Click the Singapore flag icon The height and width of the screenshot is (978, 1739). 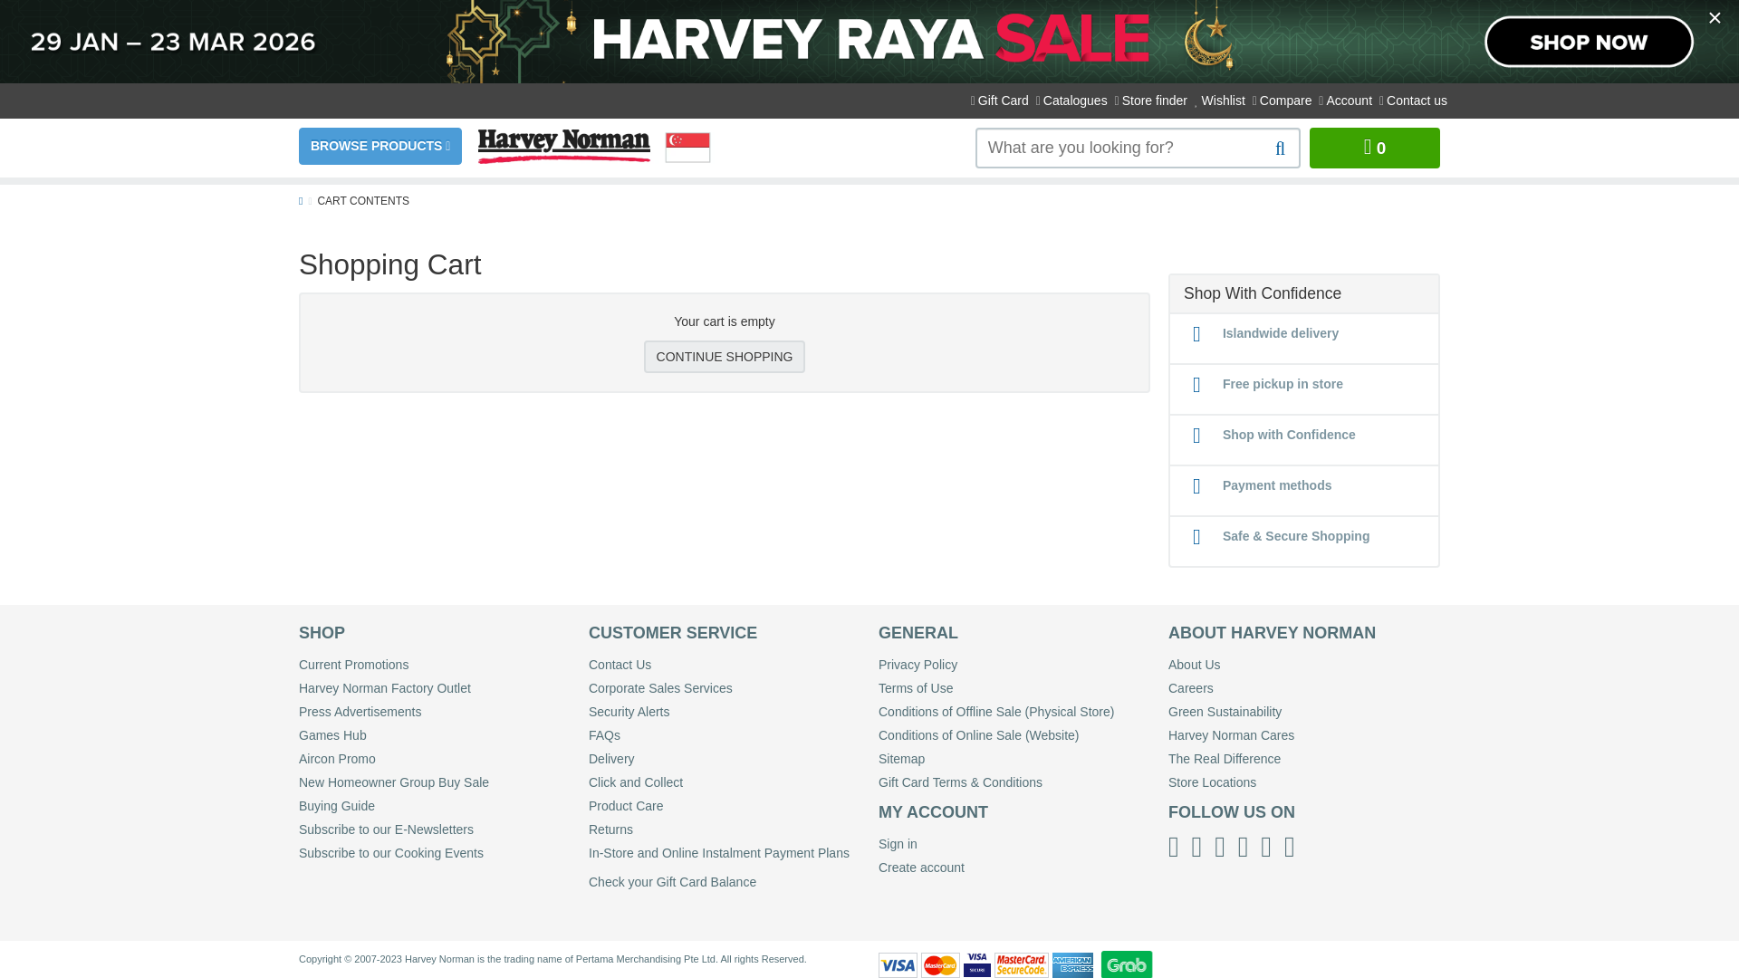click(687, 148)
